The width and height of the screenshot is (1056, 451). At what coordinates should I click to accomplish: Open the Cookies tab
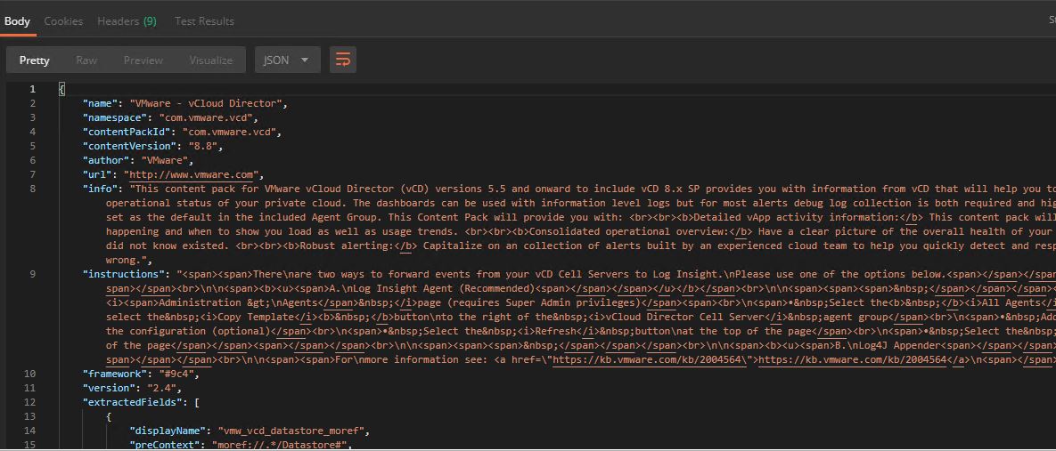[x=63, y=21]
